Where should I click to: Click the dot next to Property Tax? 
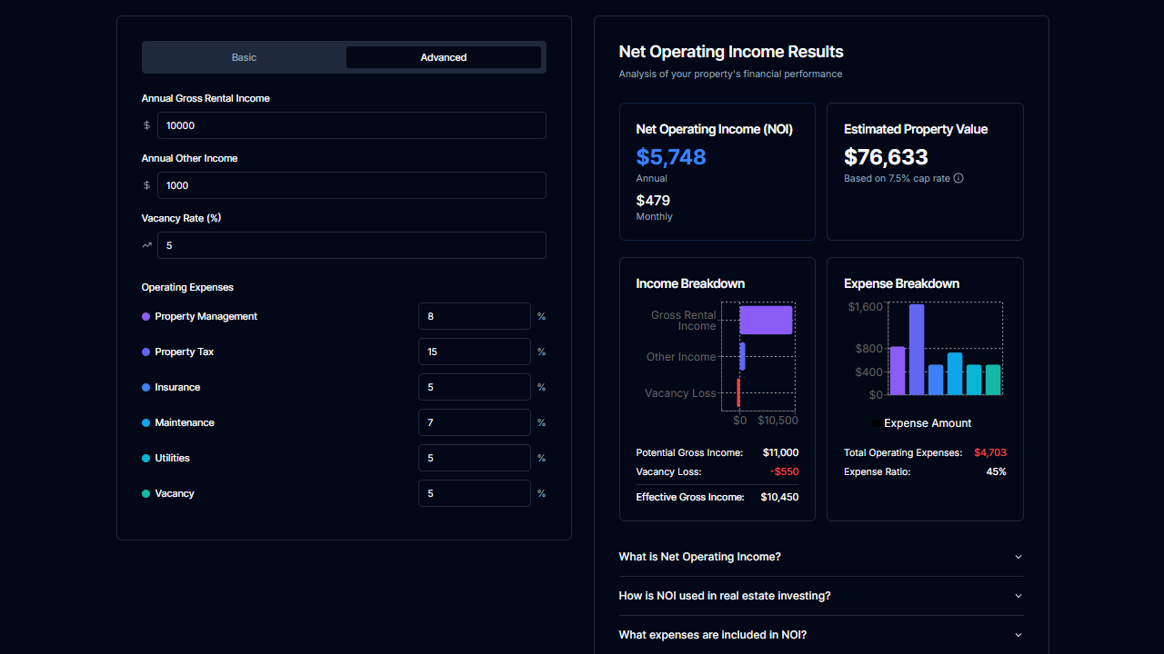[x=147, y=352]
